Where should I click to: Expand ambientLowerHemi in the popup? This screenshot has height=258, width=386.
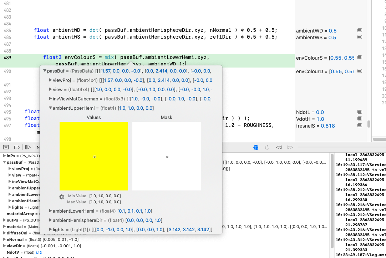(x=50, y=211)
